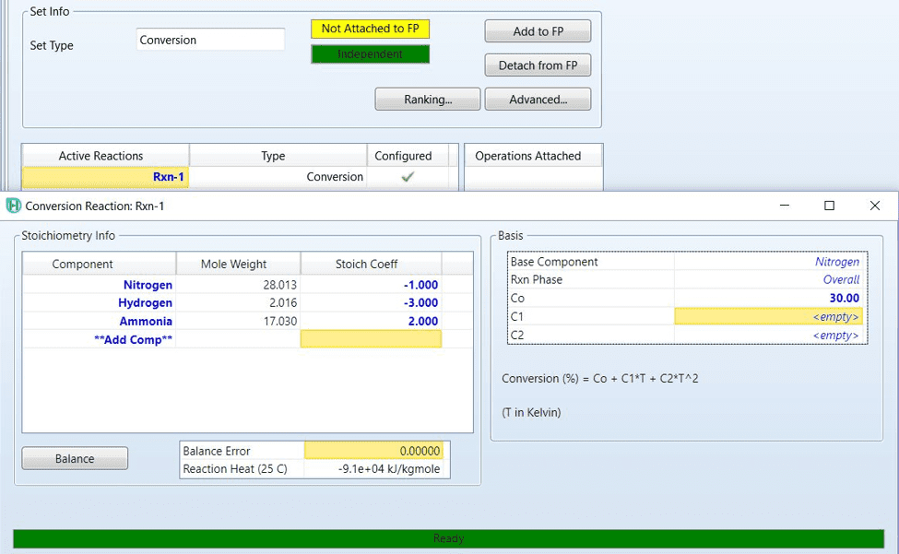Click the Detach from FP button
The height and width of the screenshot is (554, 899).
538,65
